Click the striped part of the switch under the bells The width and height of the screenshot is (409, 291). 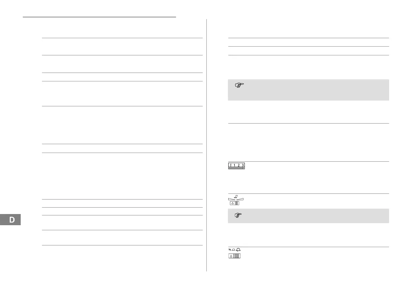pos(237,256)
